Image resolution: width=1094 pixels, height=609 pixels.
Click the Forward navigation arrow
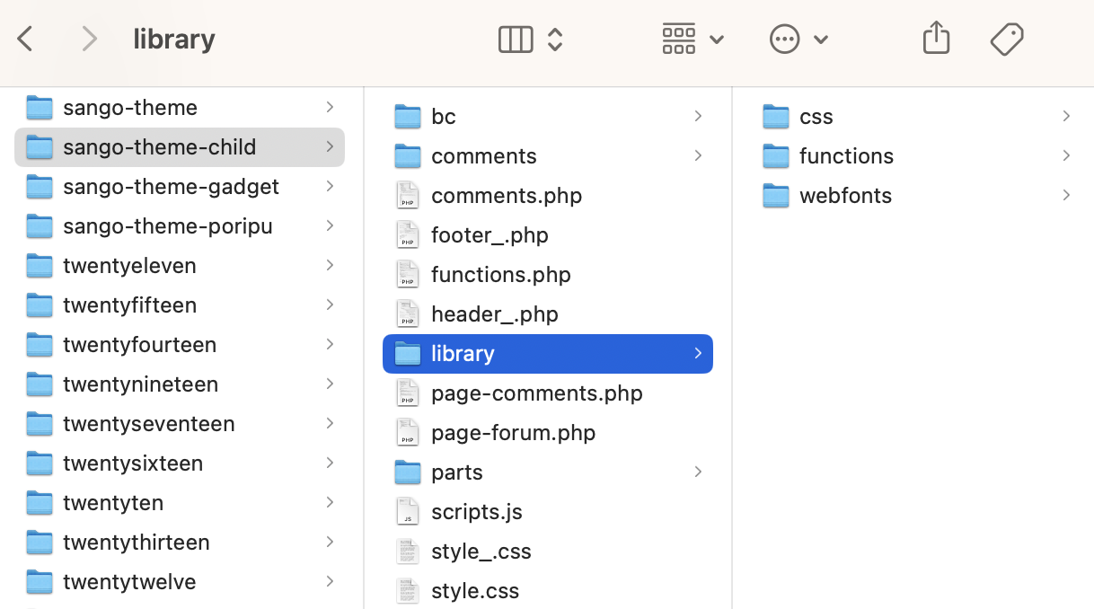[x=88, y=39]
